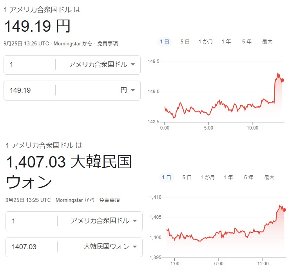Switch yen chart to 5年 view

pos(246,41)
